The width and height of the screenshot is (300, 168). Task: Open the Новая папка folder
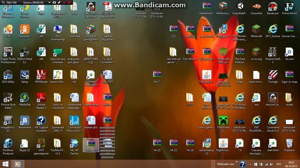pyautogui.click(x=91, y=99)
